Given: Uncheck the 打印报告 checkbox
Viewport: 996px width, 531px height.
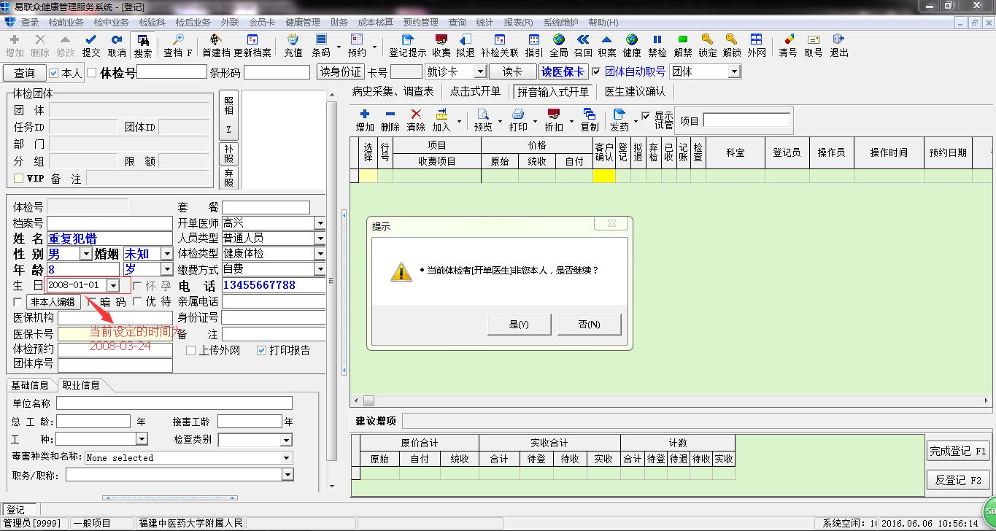Looking at the screenshot, I should (262, 350).
